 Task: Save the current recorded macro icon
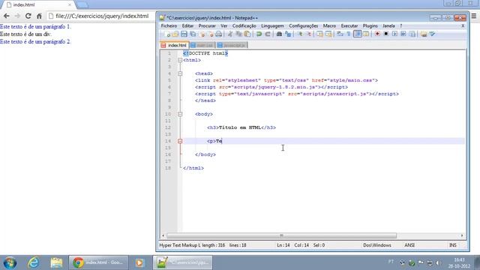click(412, 34)
